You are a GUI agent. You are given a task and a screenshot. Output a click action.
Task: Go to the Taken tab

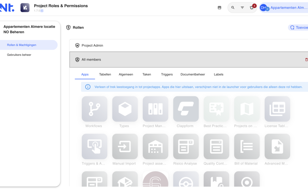pos(147,75)
